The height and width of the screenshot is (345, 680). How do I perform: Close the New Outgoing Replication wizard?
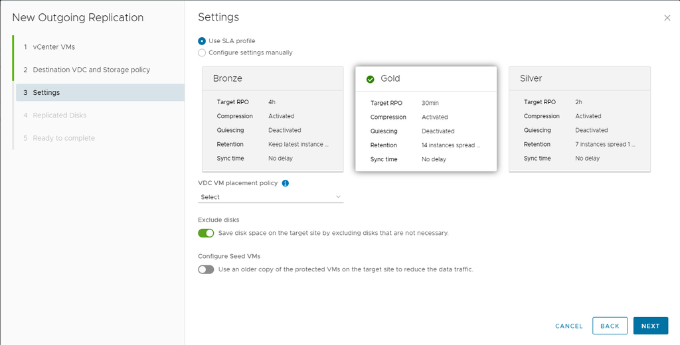pyautogui.click(x=667, y=18)
